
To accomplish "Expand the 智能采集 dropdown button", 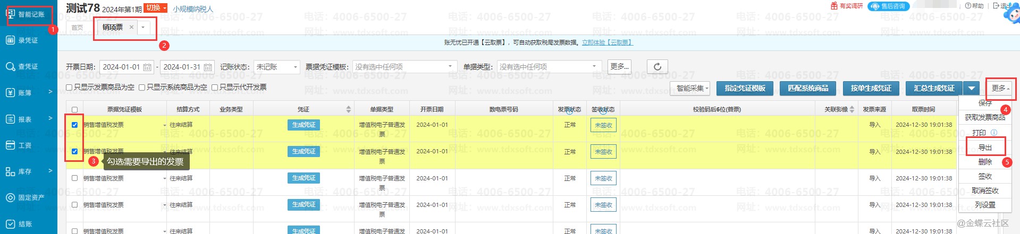I will [x=692, y=88].
